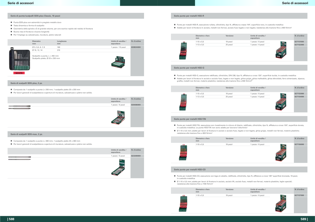Click the 'Ø 10, 12, 14' diameter cell
The height and width of the screenshot is (222, 315).
[37, 50]
